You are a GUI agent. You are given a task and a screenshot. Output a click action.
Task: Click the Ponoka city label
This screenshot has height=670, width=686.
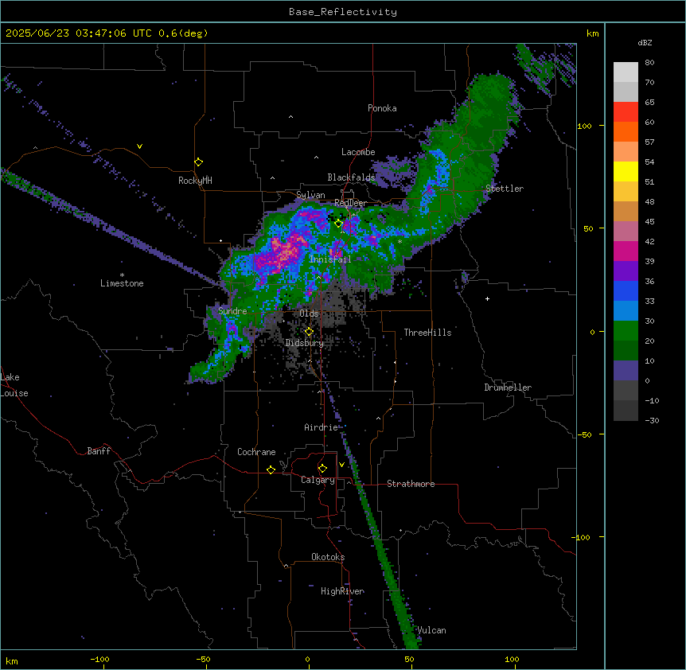pos(382,108)
